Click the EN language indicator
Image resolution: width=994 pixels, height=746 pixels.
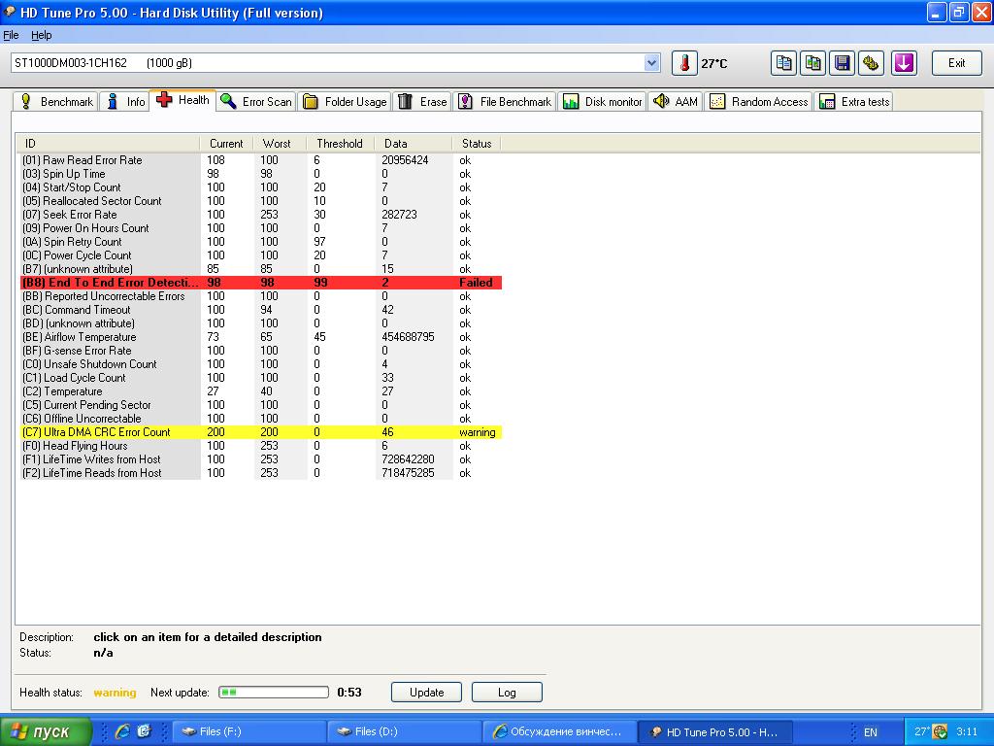pos(871,732)
